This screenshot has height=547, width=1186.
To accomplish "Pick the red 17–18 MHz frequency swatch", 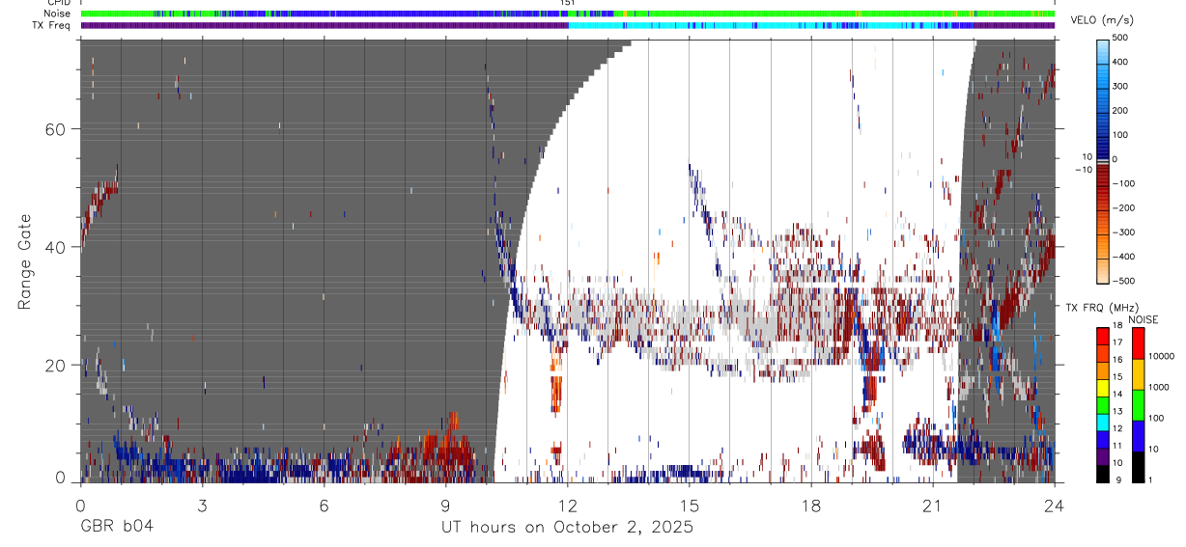I will click(1102, 336).
